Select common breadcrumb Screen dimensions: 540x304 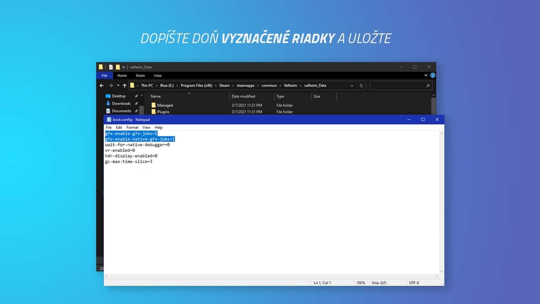(269, 85)
